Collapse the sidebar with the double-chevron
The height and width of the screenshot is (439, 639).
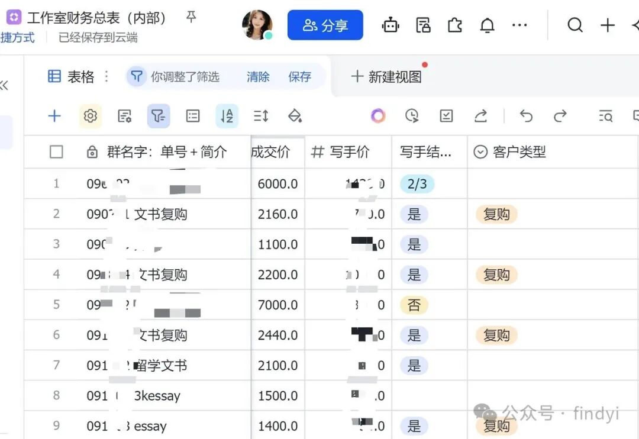pos(4,85)
